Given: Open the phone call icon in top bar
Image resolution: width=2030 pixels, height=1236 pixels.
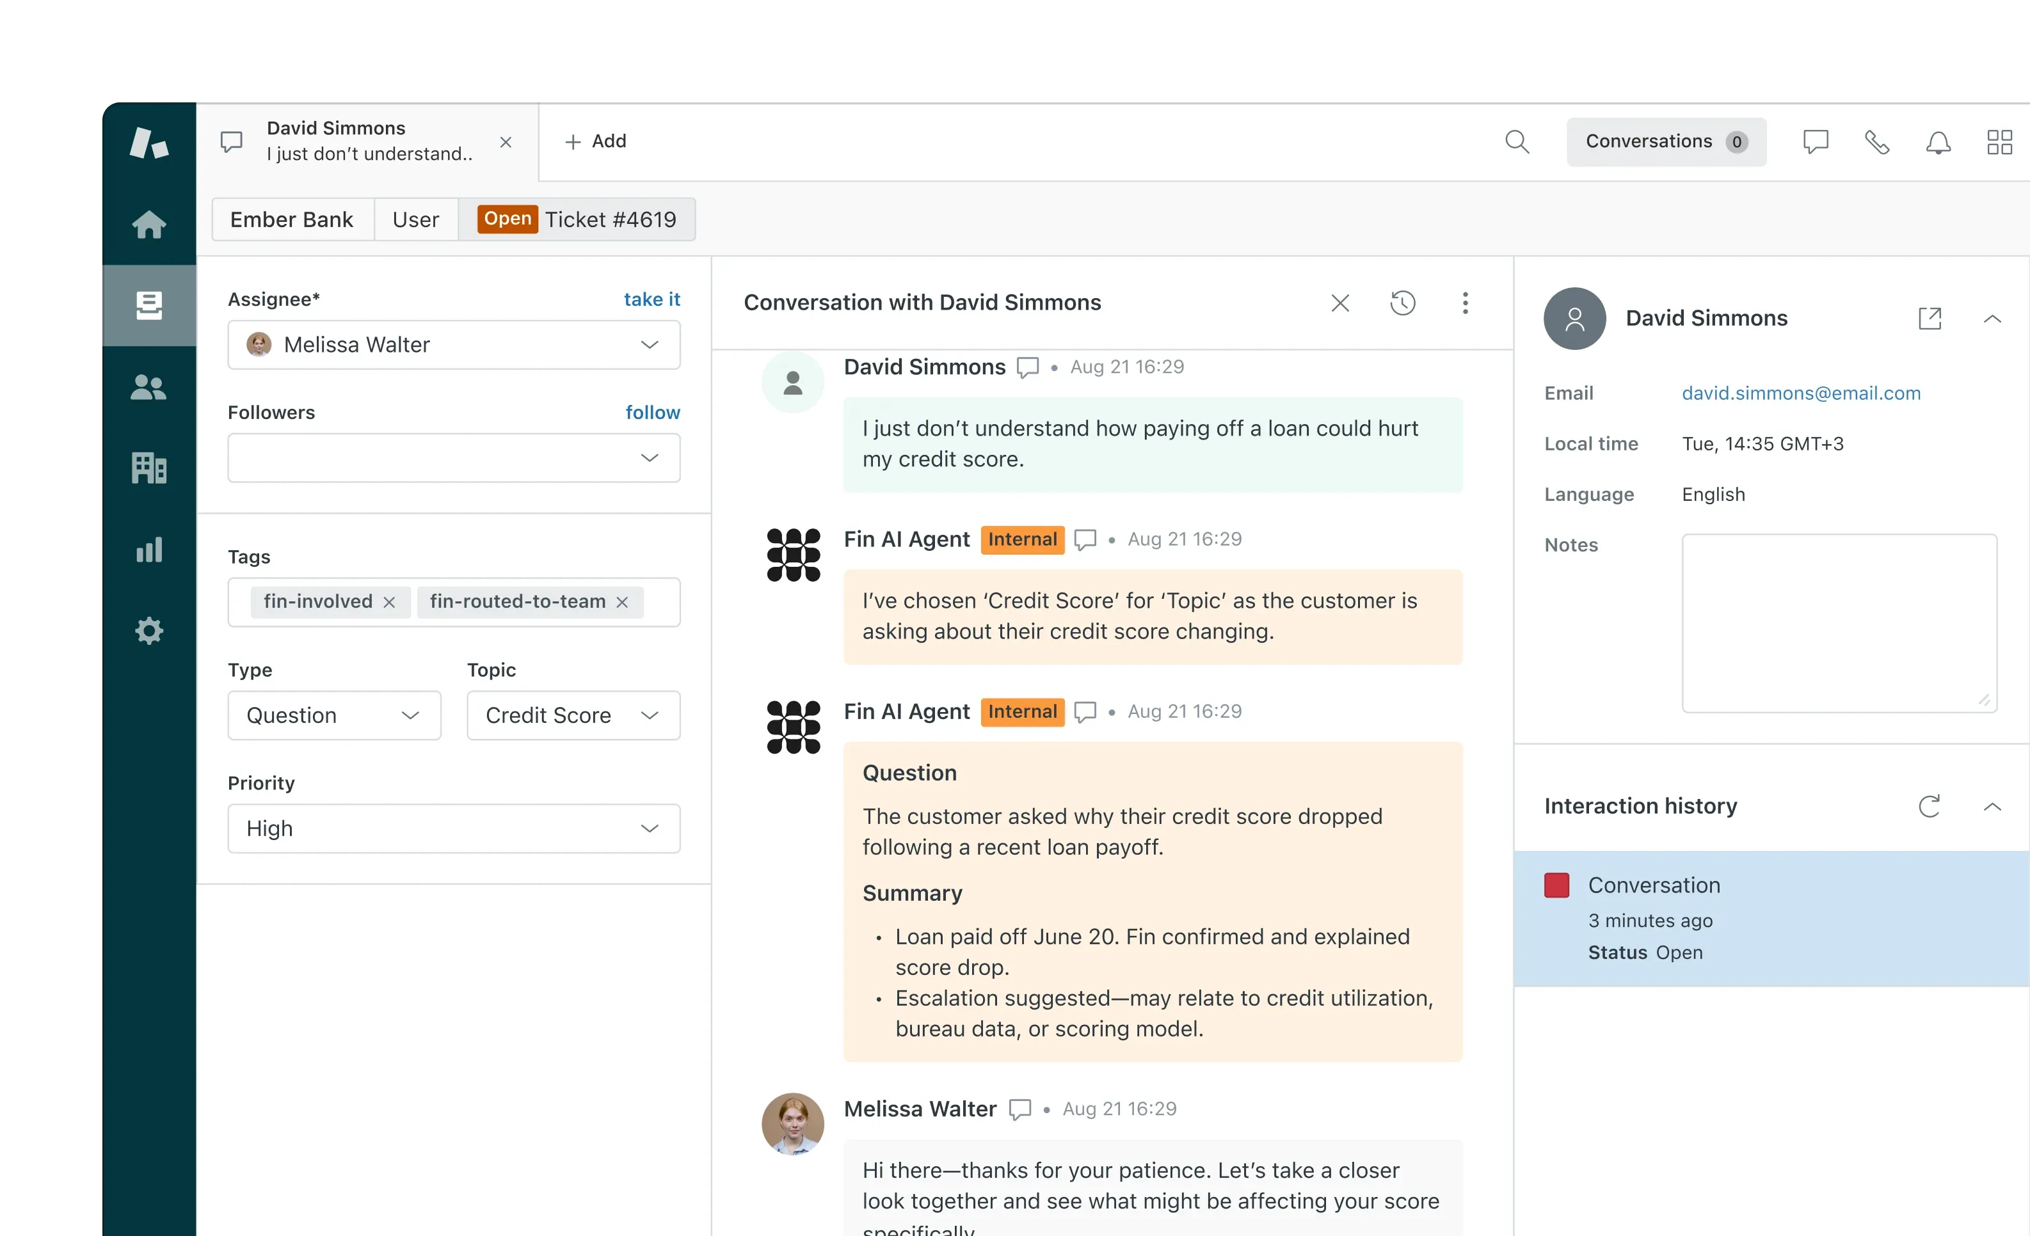Looking at the screenshot, I should (x=1877, y=141).
